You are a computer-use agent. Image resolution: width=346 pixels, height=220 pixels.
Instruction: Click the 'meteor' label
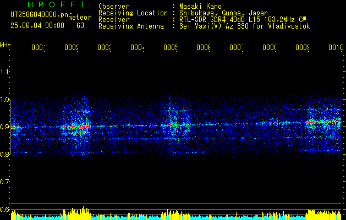click(x=80, y=18)
